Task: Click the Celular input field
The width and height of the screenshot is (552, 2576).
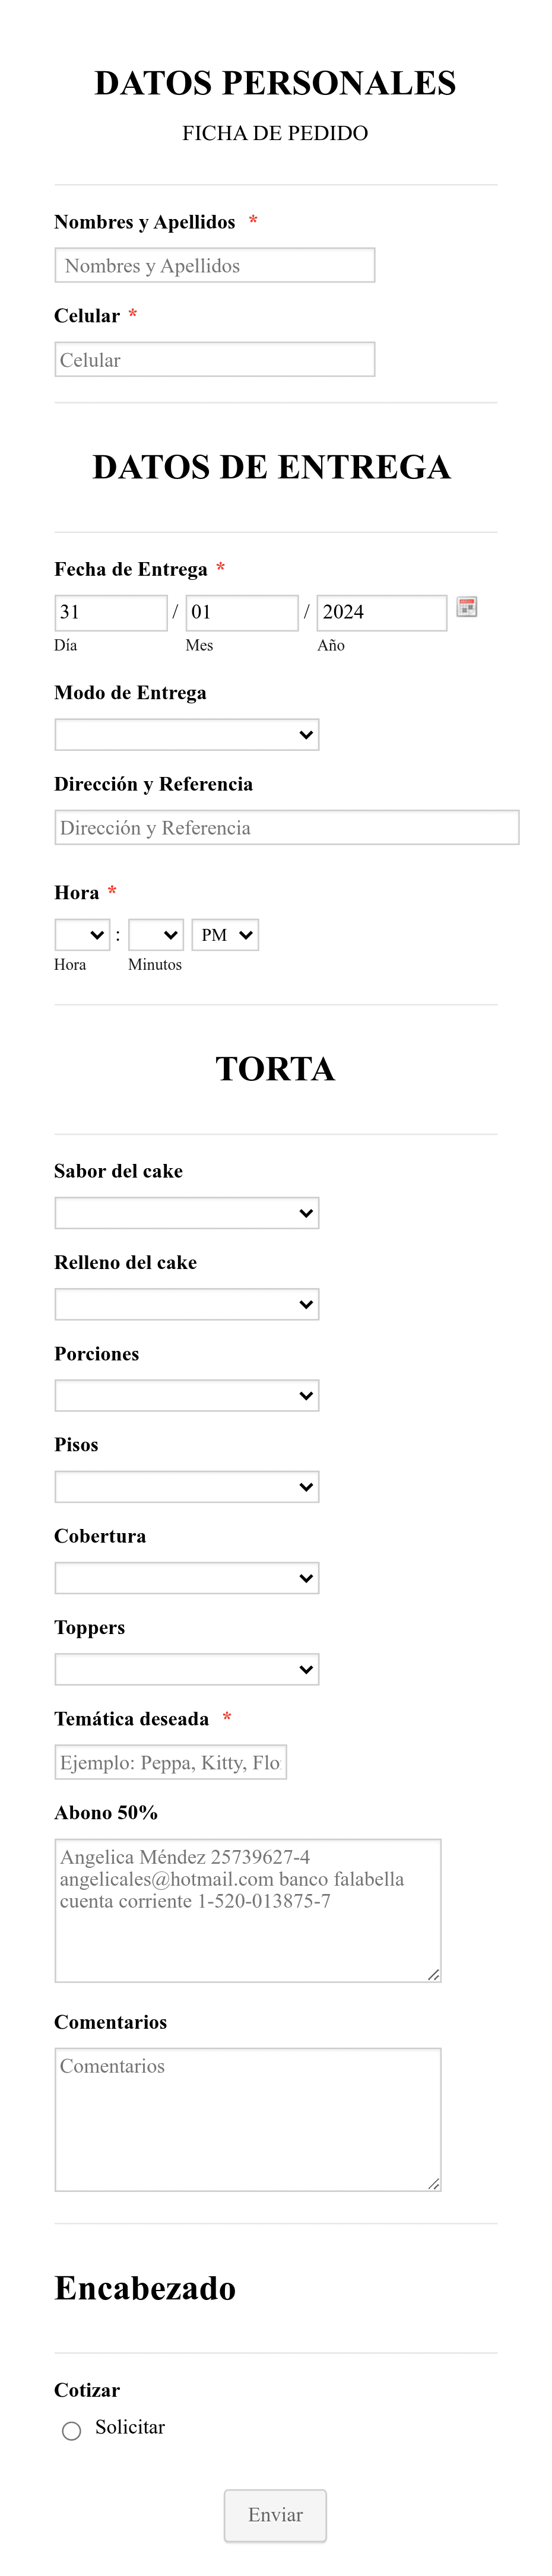Action: point(215,359)
